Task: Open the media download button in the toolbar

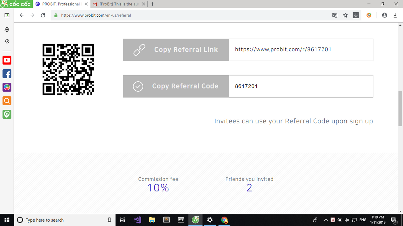Action: (x=356, y=15)
